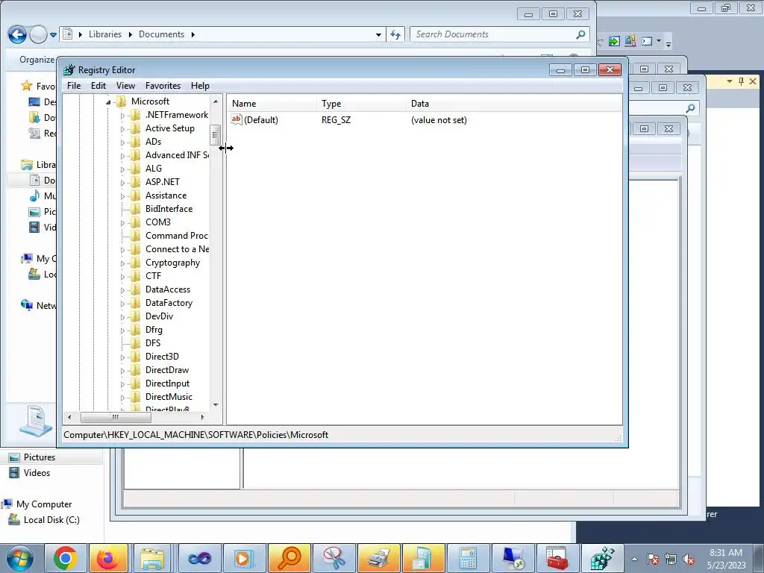Sort values by the Name column header
This screenshot has height=573, width=764.
pos(272,103)
